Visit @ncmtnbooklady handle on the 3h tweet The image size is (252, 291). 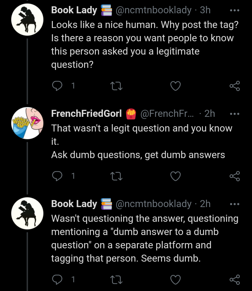coord(153,10)
